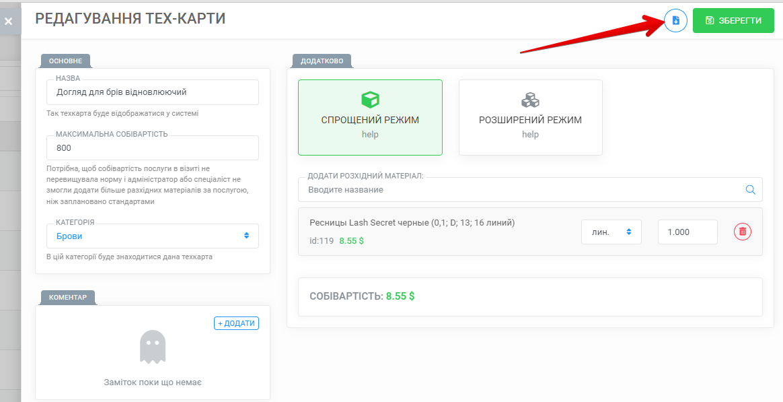Click the green cube icon of simplified mode
Screen dimensions: 783x402
370,100
